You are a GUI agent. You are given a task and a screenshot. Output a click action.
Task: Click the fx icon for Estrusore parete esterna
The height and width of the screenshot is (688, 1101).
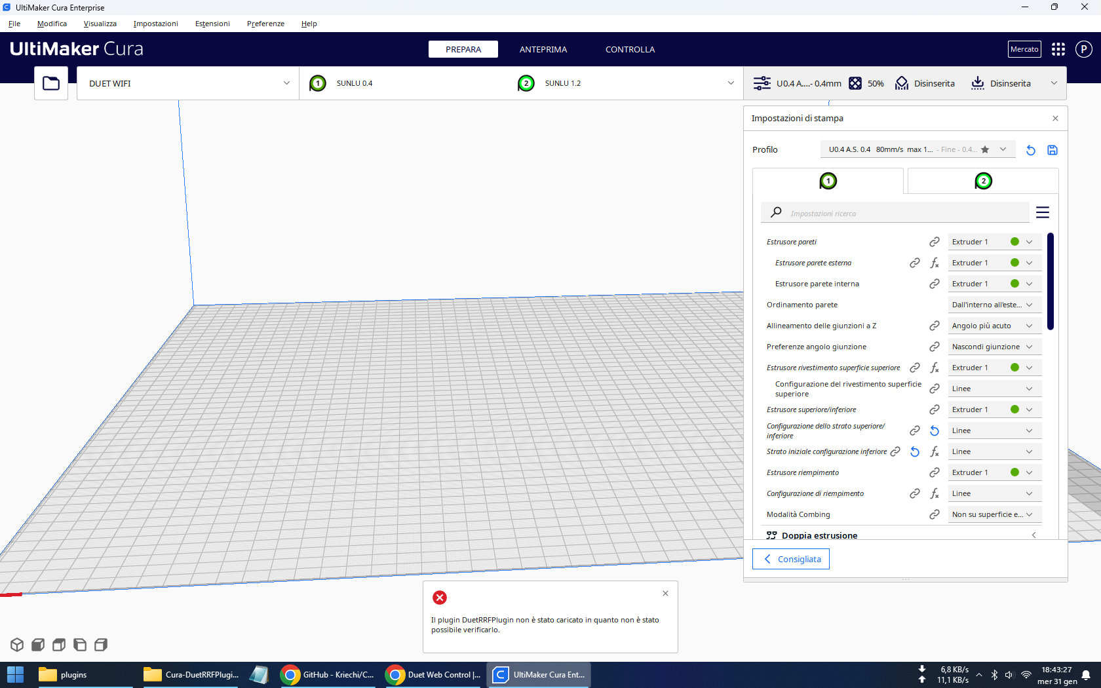pyautogui.click(x=935, y=263)
